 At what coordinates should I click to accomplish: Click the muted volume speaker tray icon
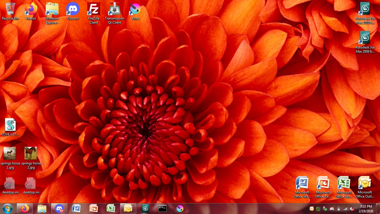(x=352, y=209)
